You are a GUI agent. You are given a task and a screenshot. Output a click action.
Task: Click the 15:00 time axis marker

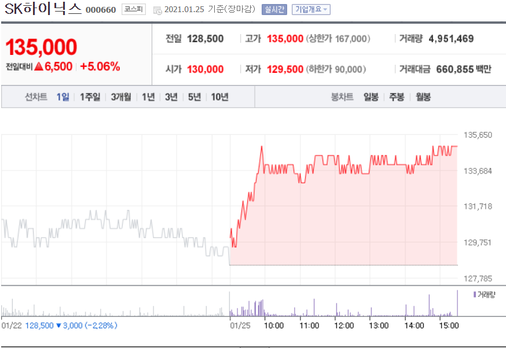(449, 325)
